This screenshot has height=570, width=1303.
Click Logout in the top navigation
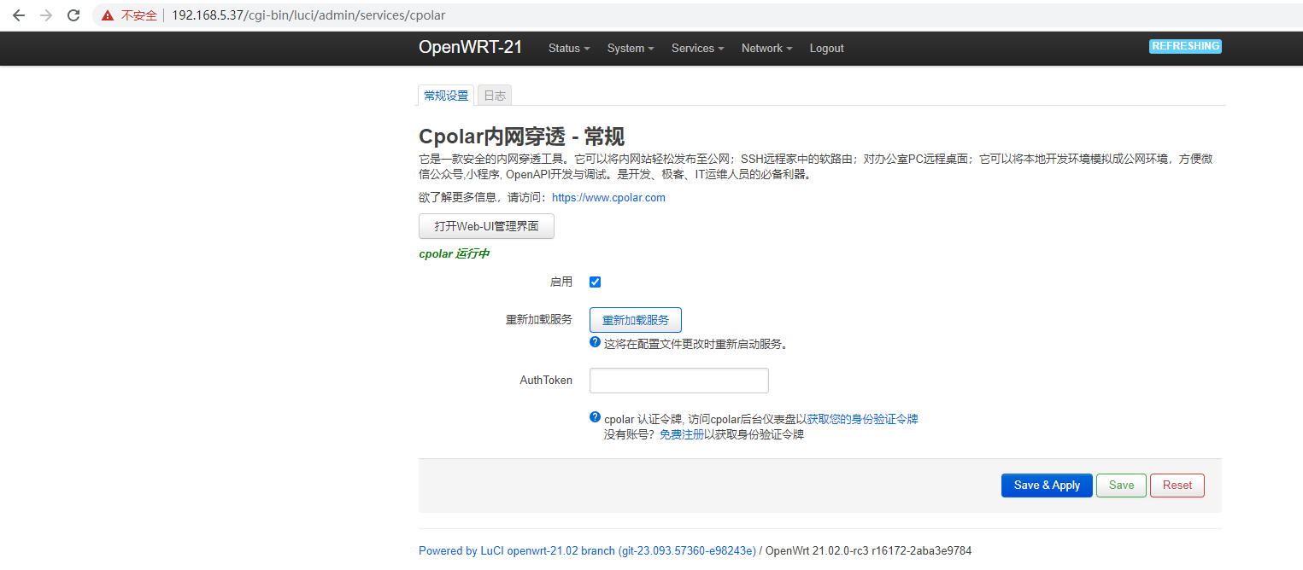click(826, 49)
